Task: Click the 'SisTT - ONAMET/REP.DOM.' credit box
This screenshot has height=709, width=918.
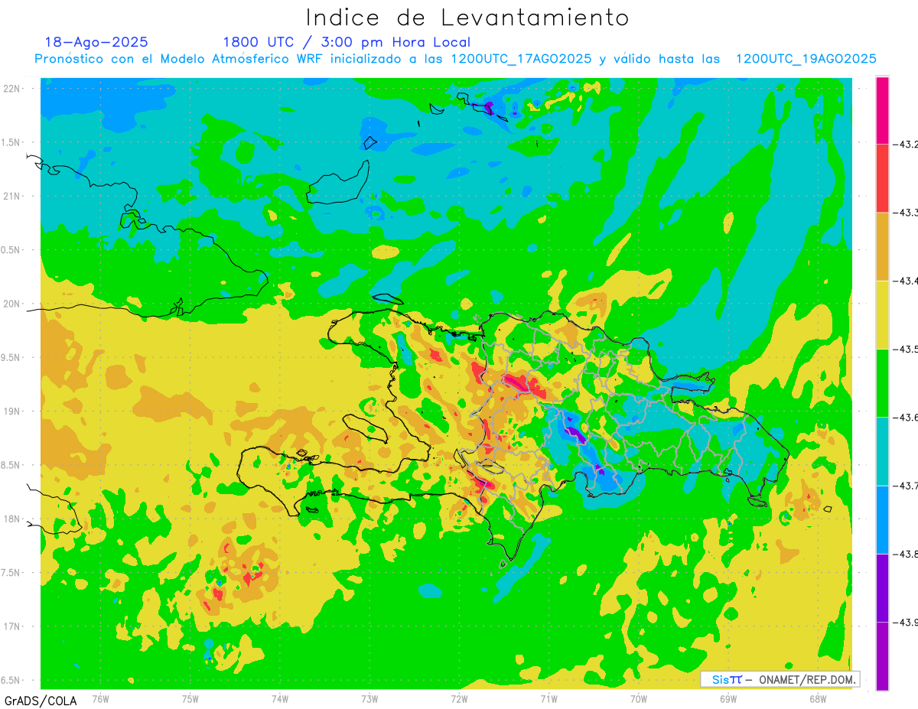Action: tap(780, 679)
